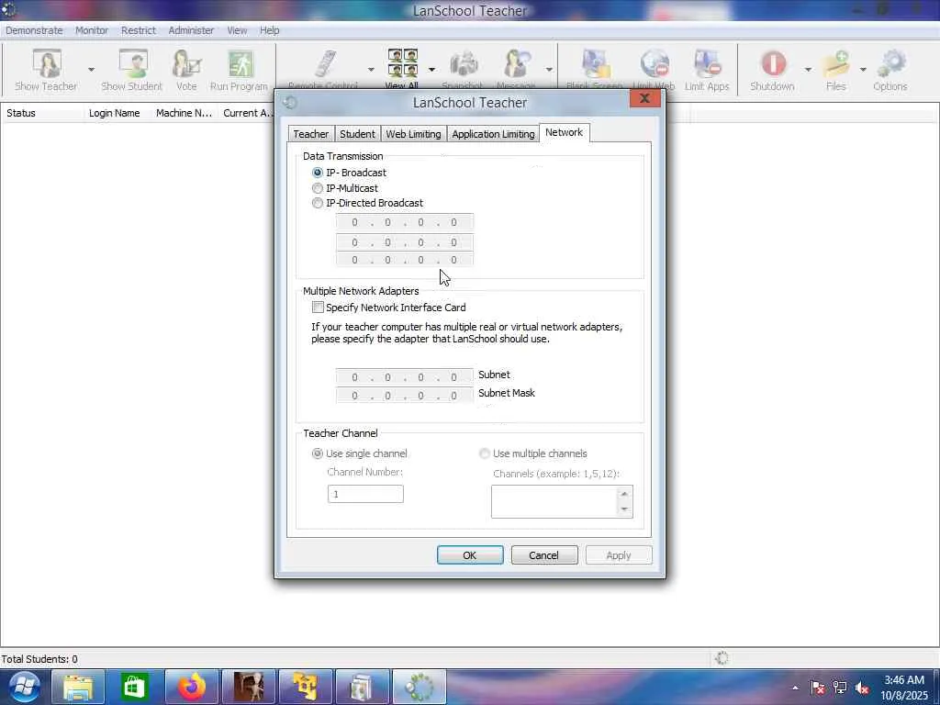Switch to the Teacher tab
Screen dimensions: 940x705
click(310, 134)
